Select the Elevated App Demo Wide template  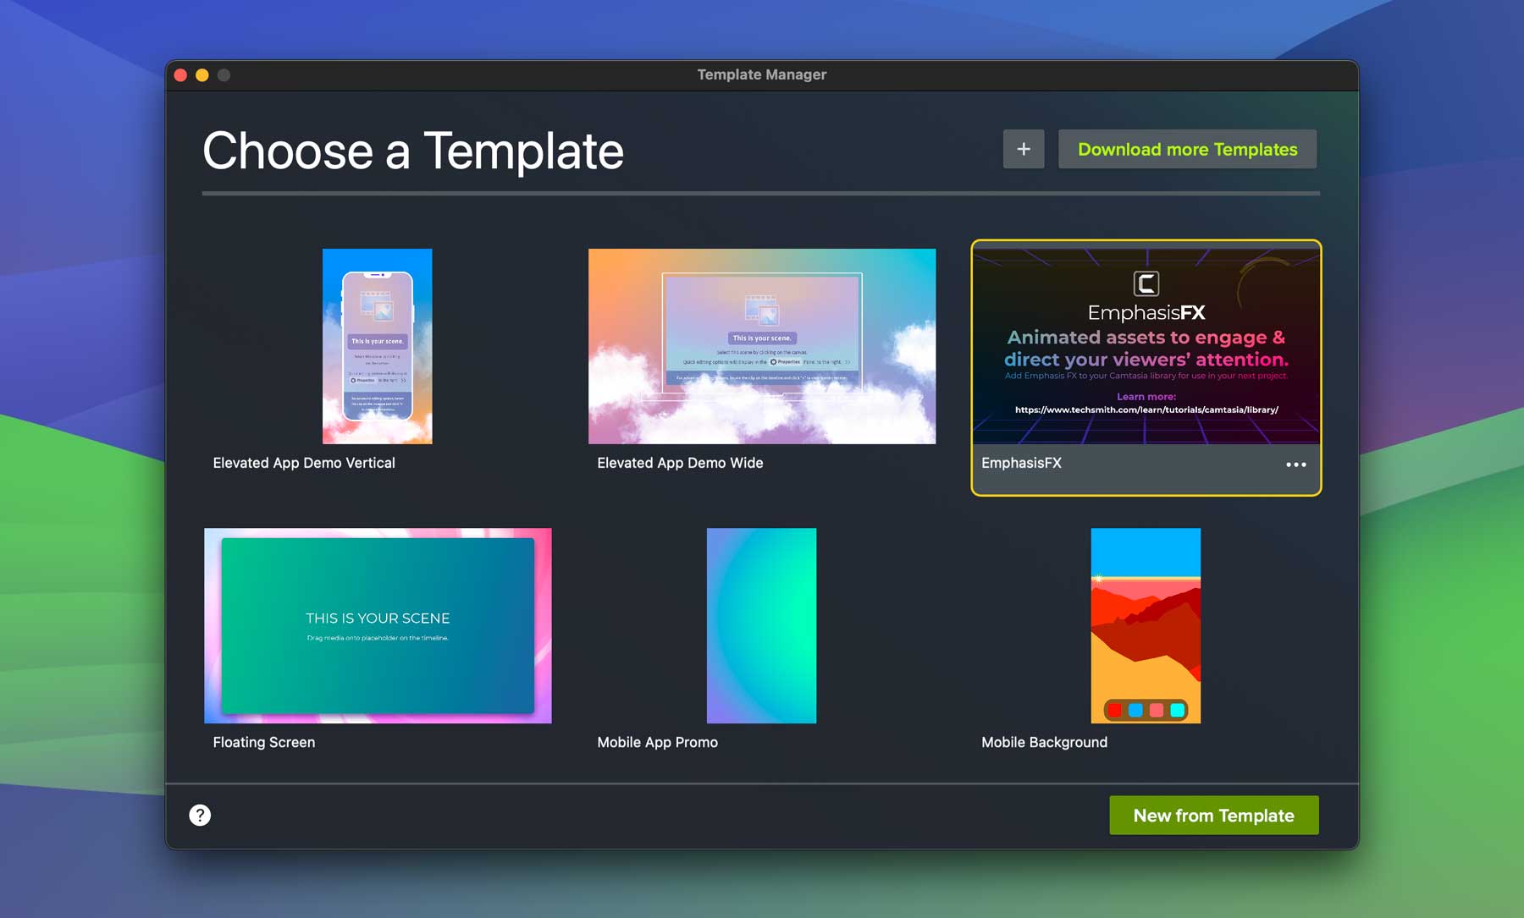point(761,345)
